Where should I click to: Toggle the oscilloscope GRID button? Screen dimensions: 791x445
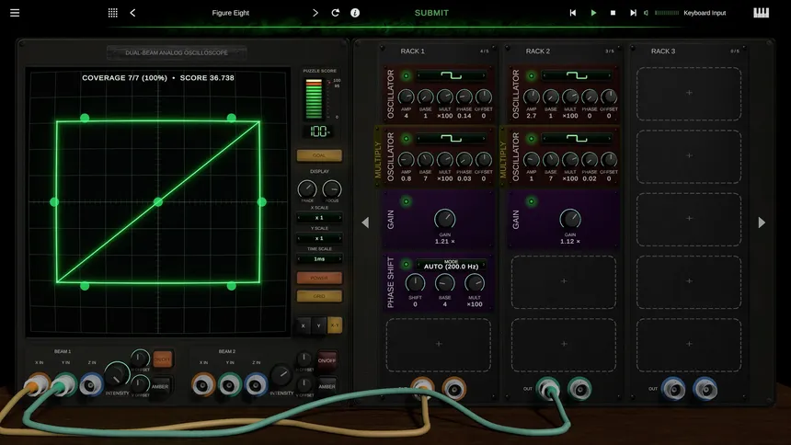pos(319,296)
